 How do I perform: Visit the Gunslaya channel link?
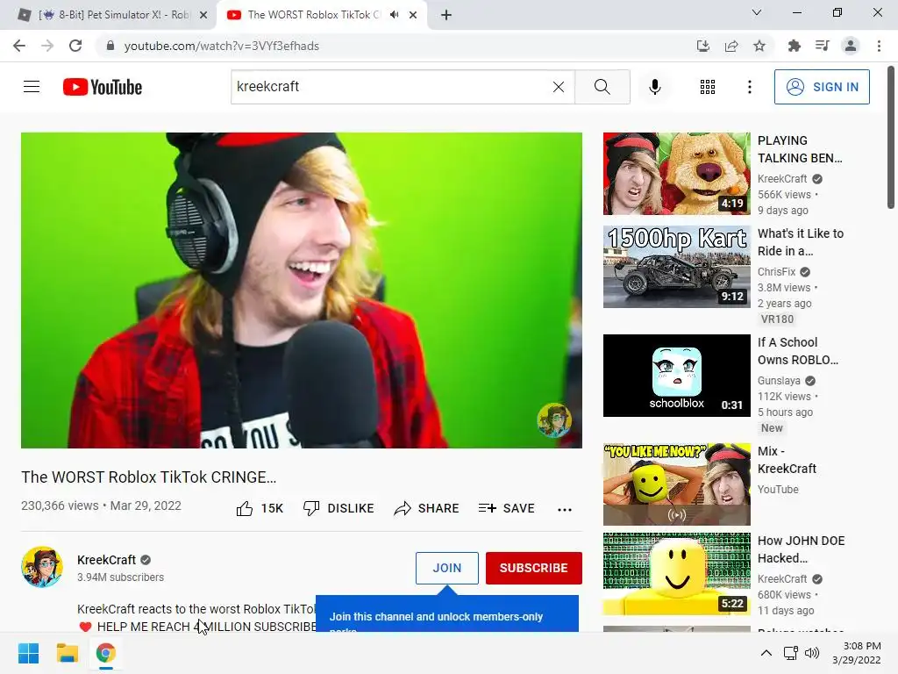(x=779, y=381)
